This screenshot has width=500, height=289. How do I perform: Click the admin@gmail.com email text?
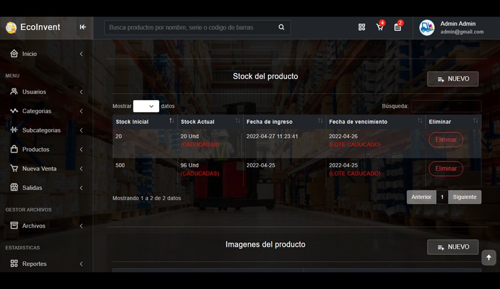point(462,32)
